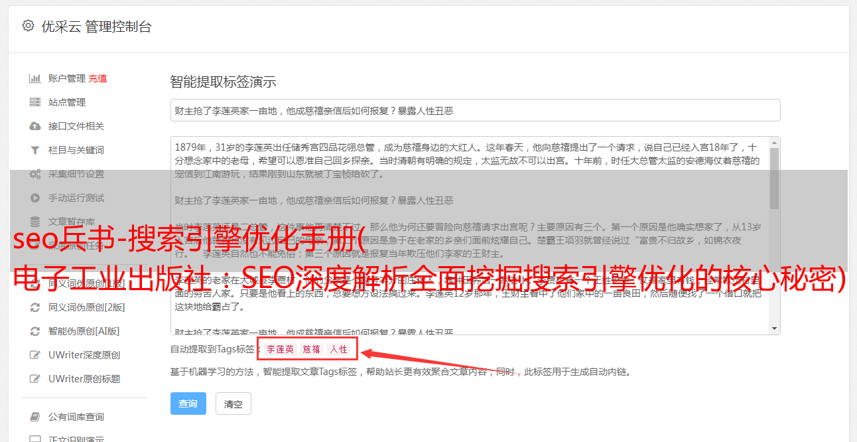Viewport: 857px width, 442px height.
Task: Open 手动运行测试 in the sidebar
Action: (76, 198)
